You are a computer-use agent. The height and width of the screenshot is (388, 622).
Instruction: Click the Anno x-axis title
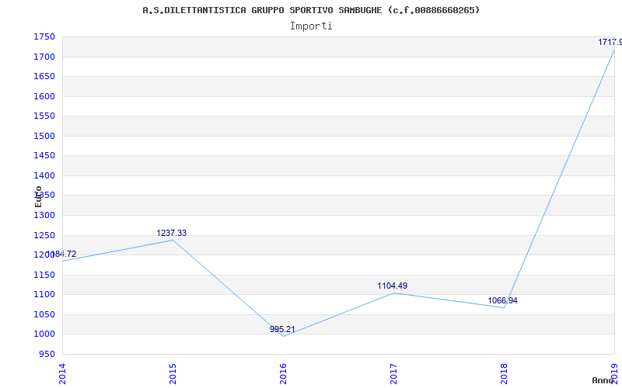(602, 380)
